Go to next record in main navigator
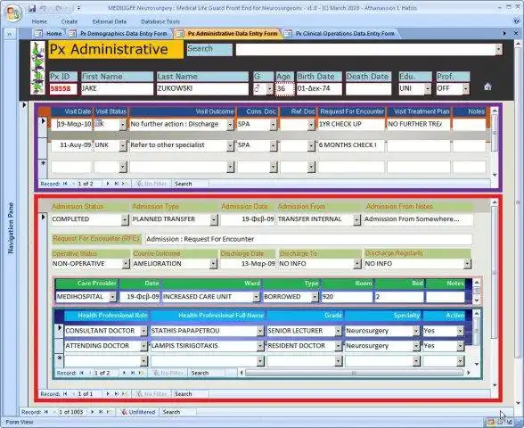The image size is (524, 428). pyautogui.click(x=93, y=412)
